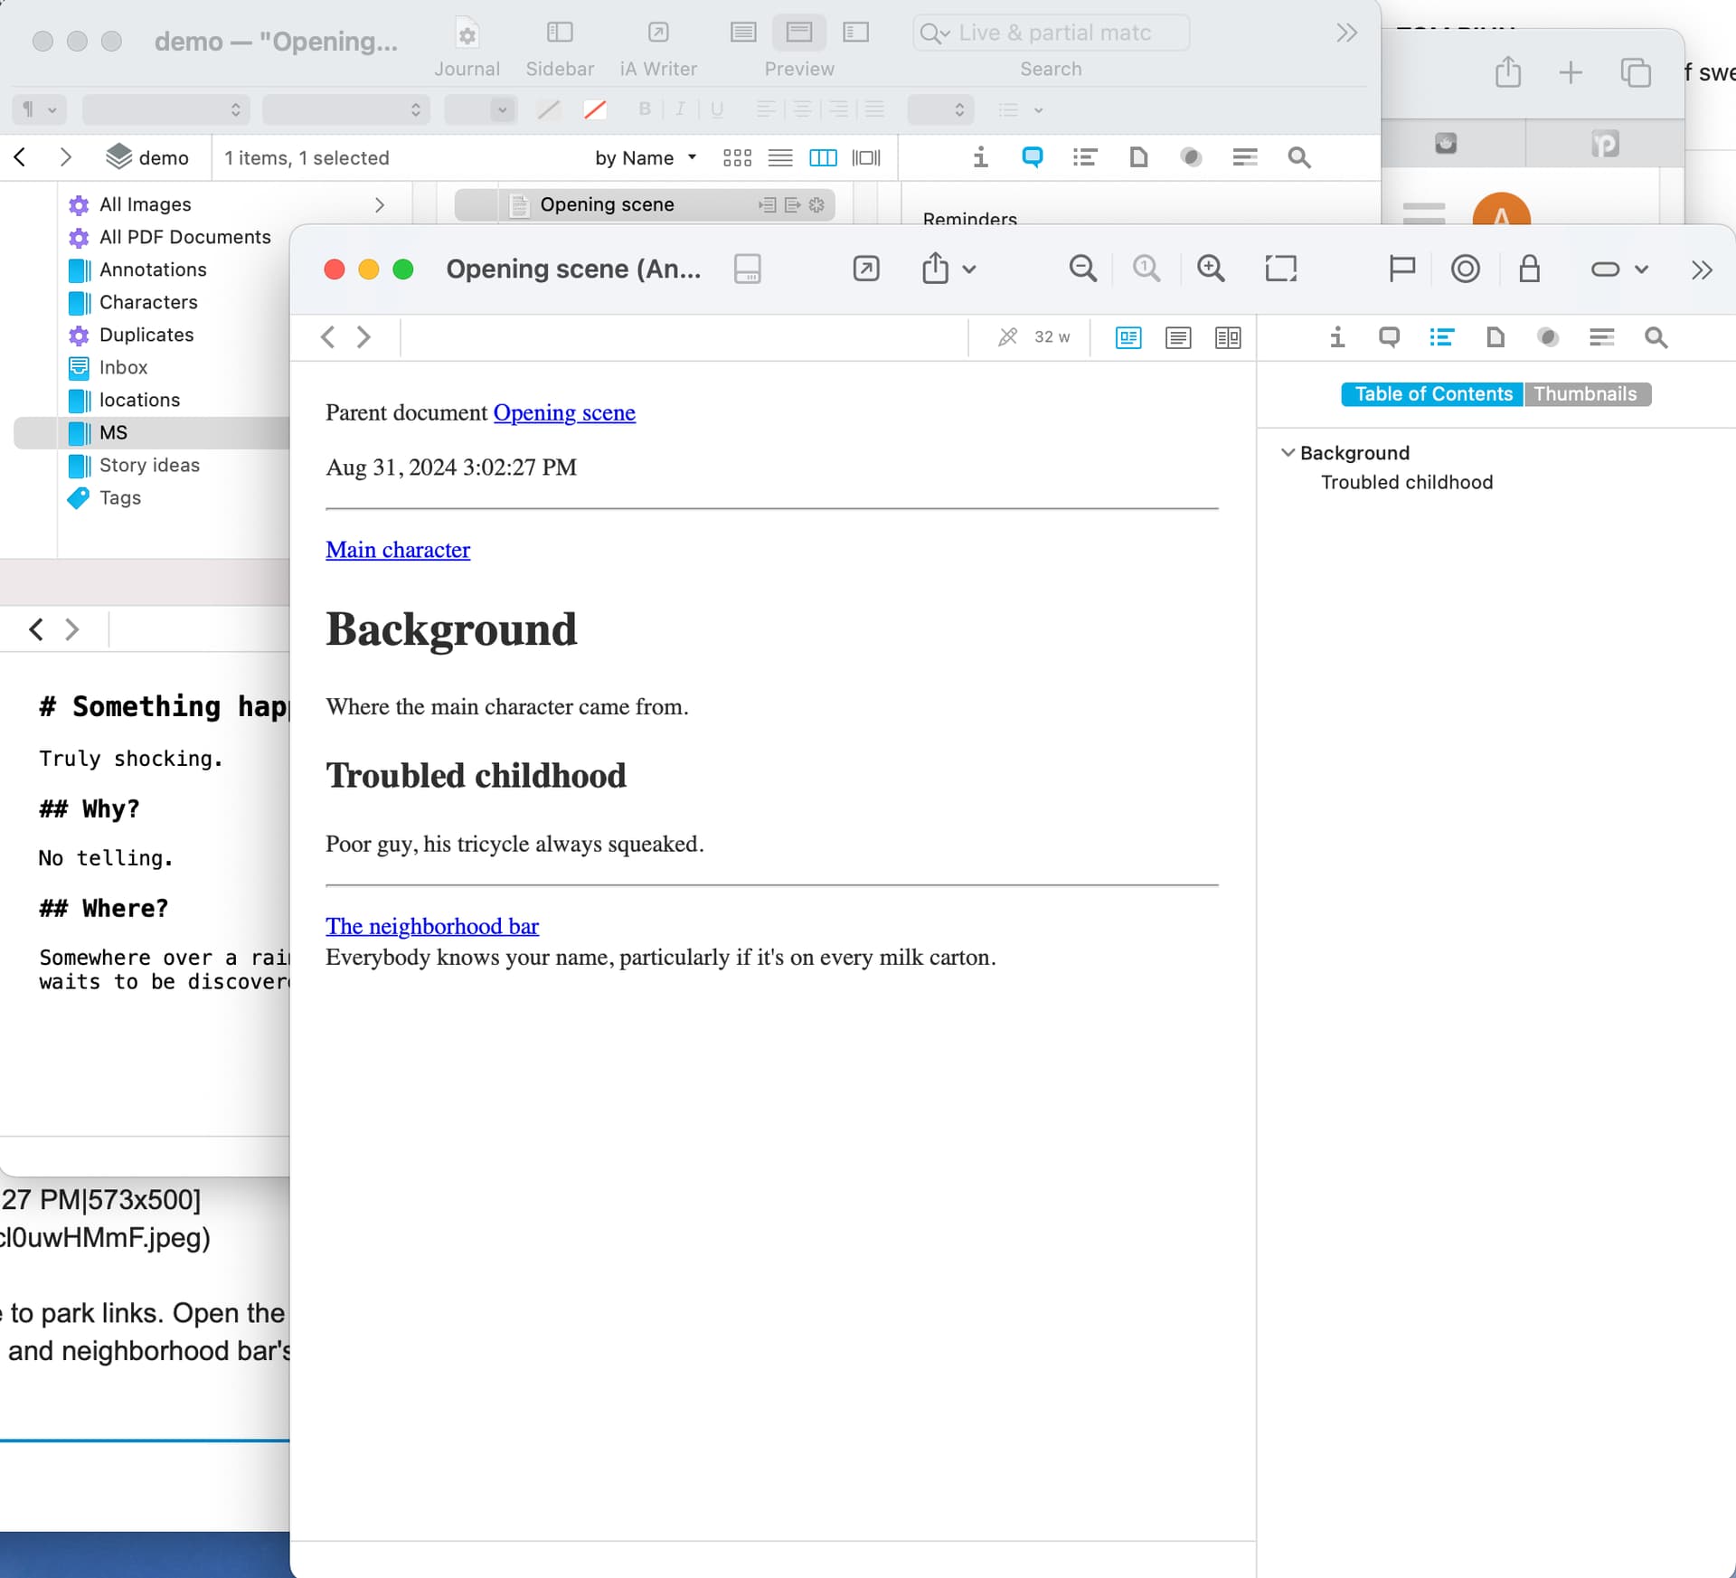Switch to side-by-side two page view
This screenshot has width=1736, height=1578.
(1228, 337)
